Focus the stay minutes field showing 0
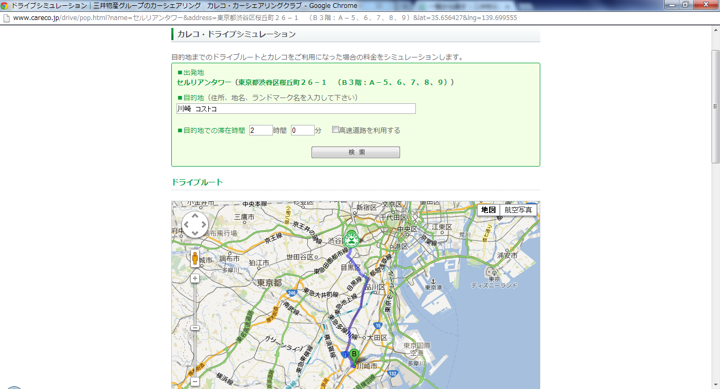This screenshot has height=389, width=720. (x=303, y=130)
